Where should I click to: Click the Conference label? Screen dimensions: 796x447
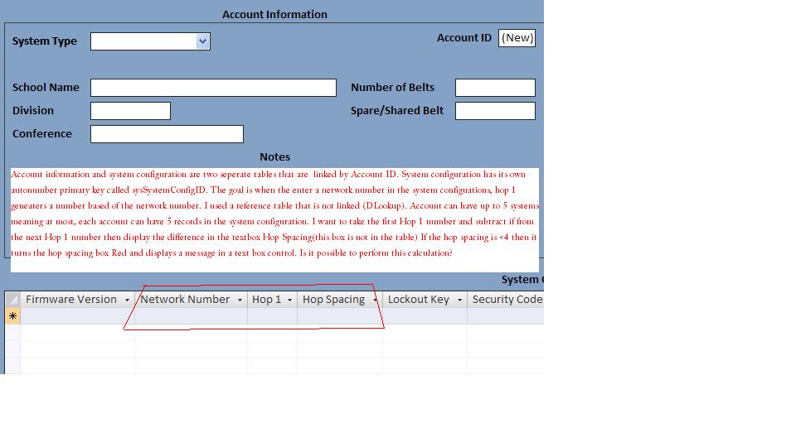tap(42, 134)
